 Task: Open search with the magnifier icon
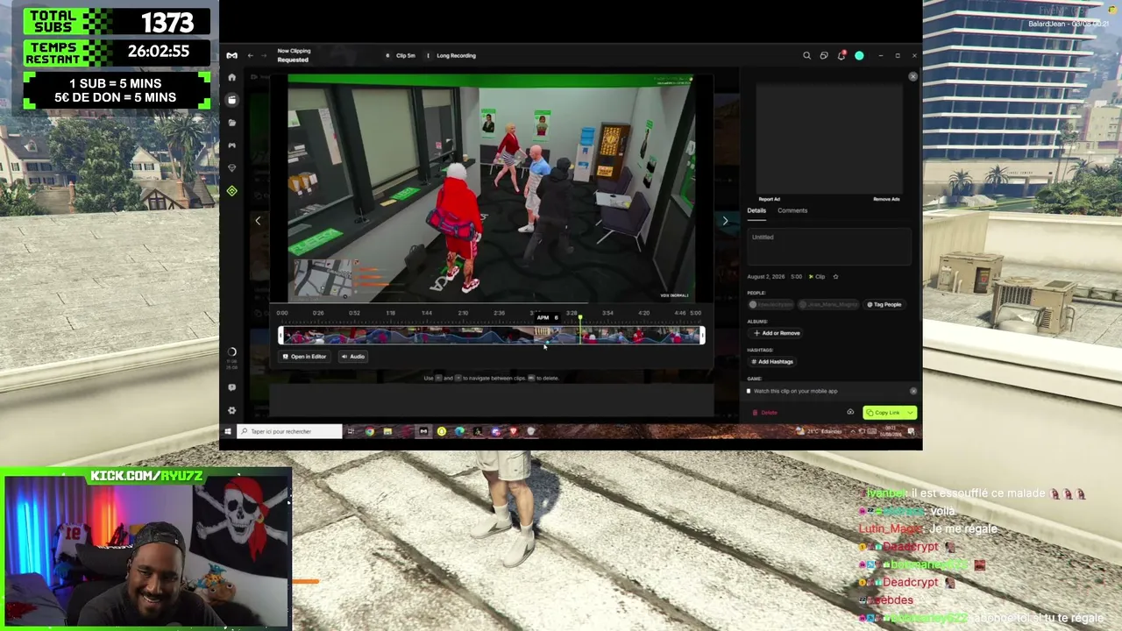(x=806, y=55)
